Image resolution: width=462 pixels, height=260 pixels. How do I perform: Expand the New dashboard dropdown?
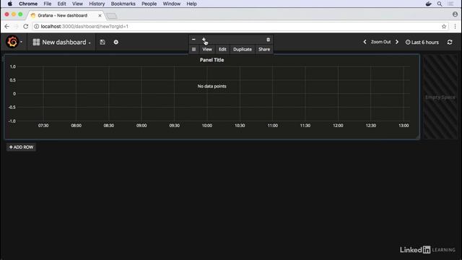(x=61, y=42)
